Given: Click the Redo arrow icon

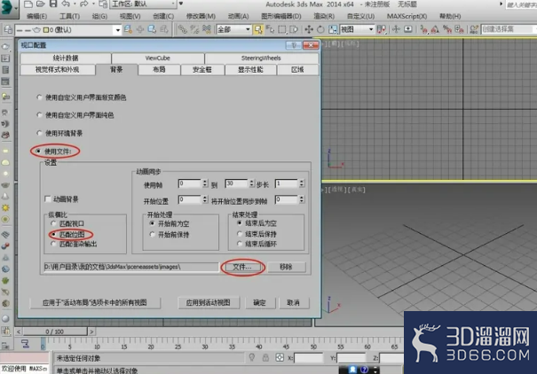Looking at the screenshot, I should pos(84,4).
